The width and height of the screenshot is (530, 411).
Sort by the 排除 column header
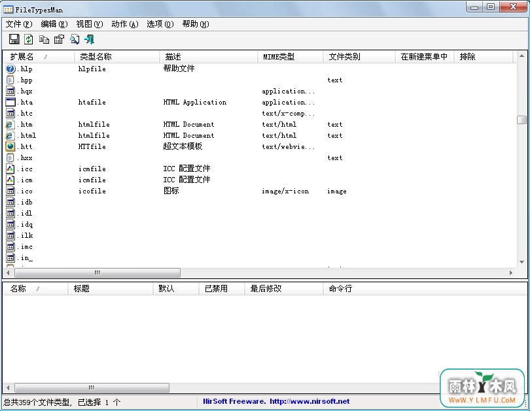click(x=484, y=57)
